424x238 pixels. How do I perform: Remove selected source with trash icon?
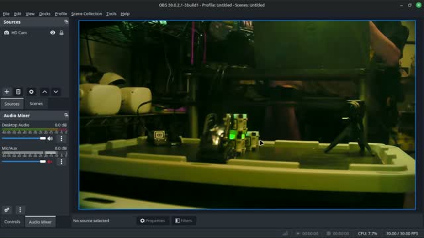point(18,92)
